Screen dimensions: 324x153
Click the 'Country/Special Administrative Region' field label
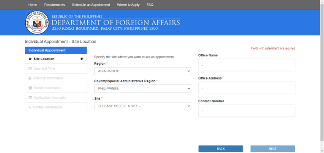click(125, 81)
